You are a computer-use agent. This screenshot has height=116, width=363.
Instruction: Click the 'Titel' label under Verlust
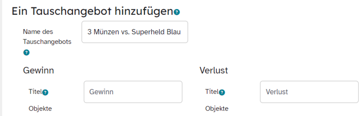click(x=212, y=92)
